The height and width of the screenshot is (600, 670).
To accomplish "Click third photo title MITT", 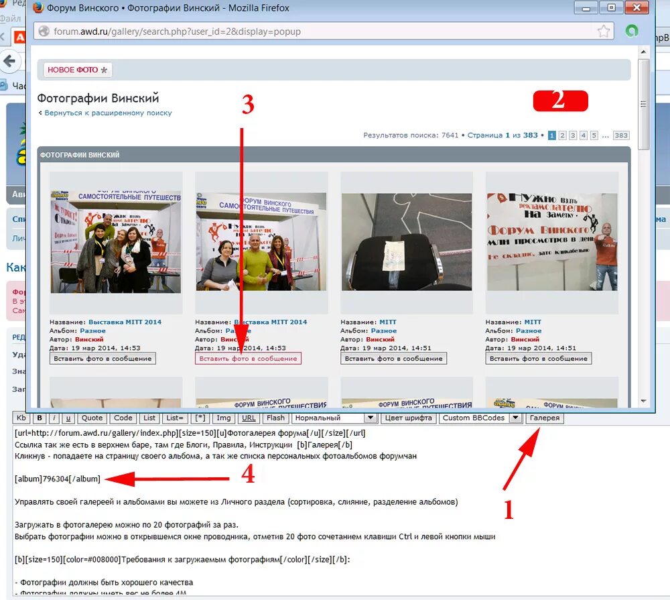I will (388, 322).
